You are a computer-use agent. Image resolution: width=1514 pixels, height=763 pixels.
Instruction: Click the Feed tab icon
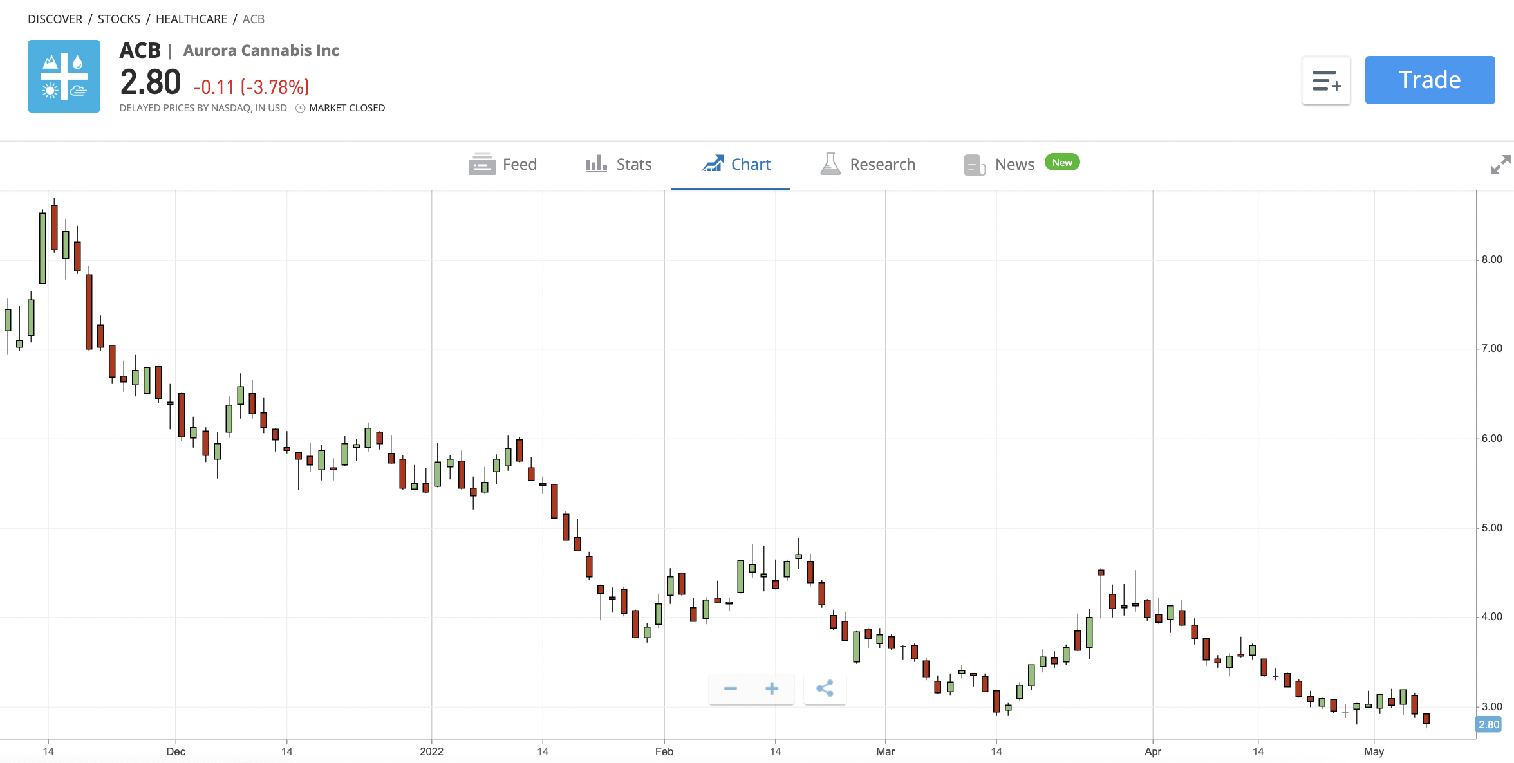[482, 165]
